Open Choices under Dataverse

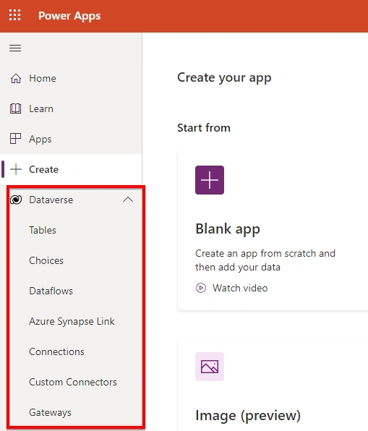coord(46,260)
